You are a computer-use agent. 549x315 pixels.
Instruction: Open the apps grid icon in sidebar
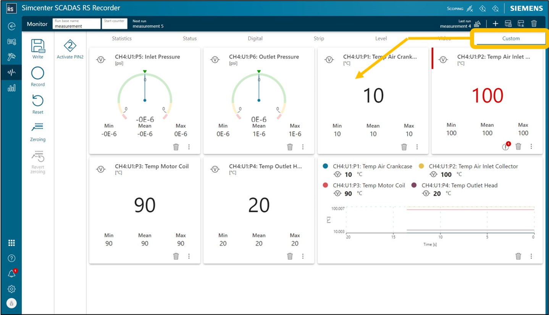coord(11,243)
